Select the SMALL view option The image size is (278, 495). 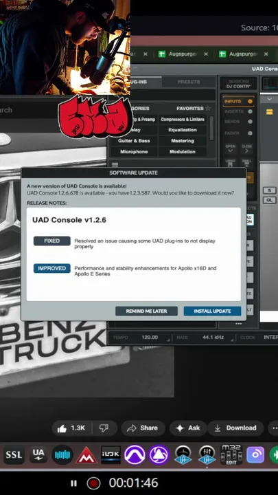pos(247,163)
